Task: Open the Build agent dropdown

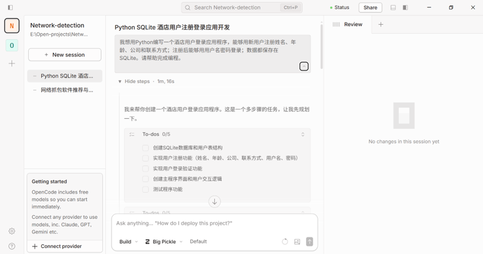Action: (x=128, y=242)
